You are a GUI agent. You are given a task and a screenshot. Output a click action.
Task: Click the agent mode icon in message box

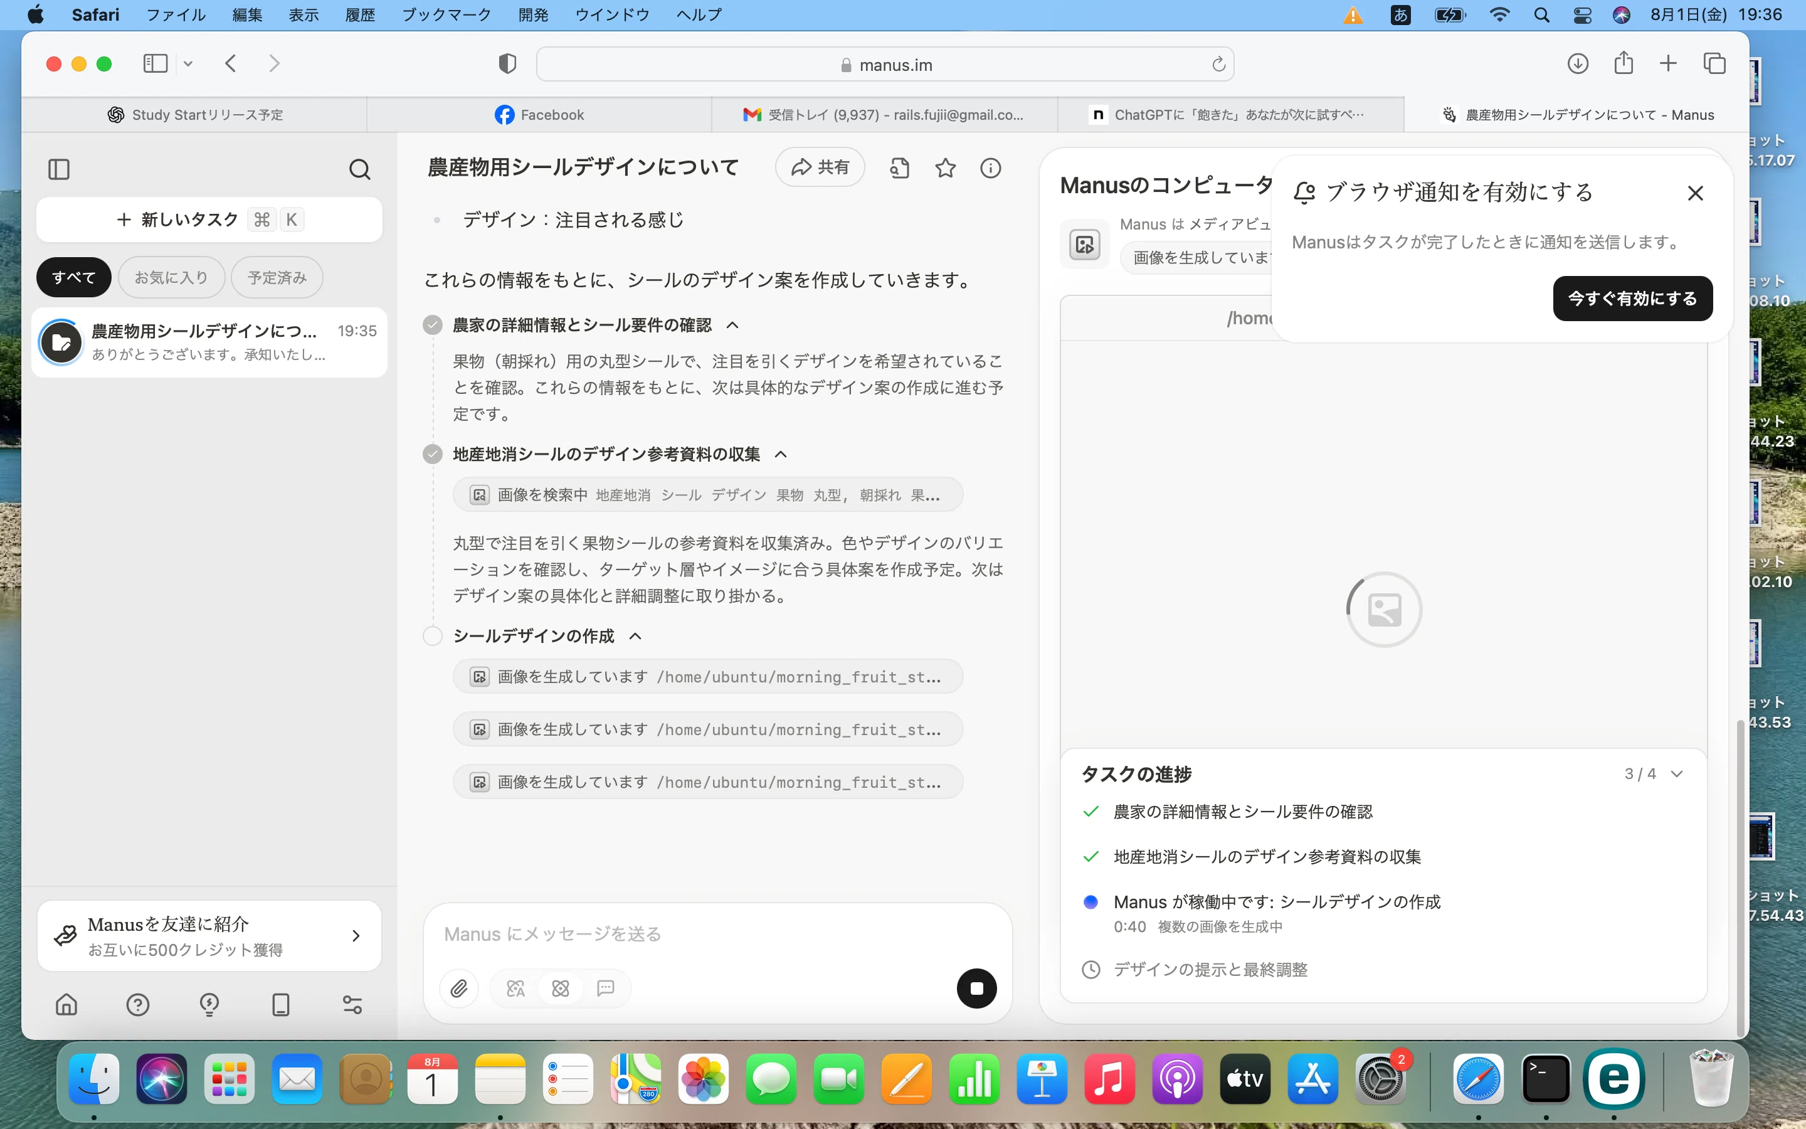pos(561,989)
